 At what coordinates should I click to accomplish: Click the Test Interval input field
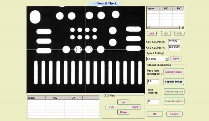tap(153, 101)
